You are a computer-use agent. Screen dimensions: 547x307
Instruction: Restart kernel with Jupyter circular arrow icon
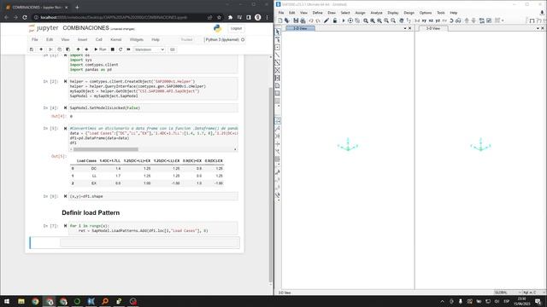click(121, 49)
